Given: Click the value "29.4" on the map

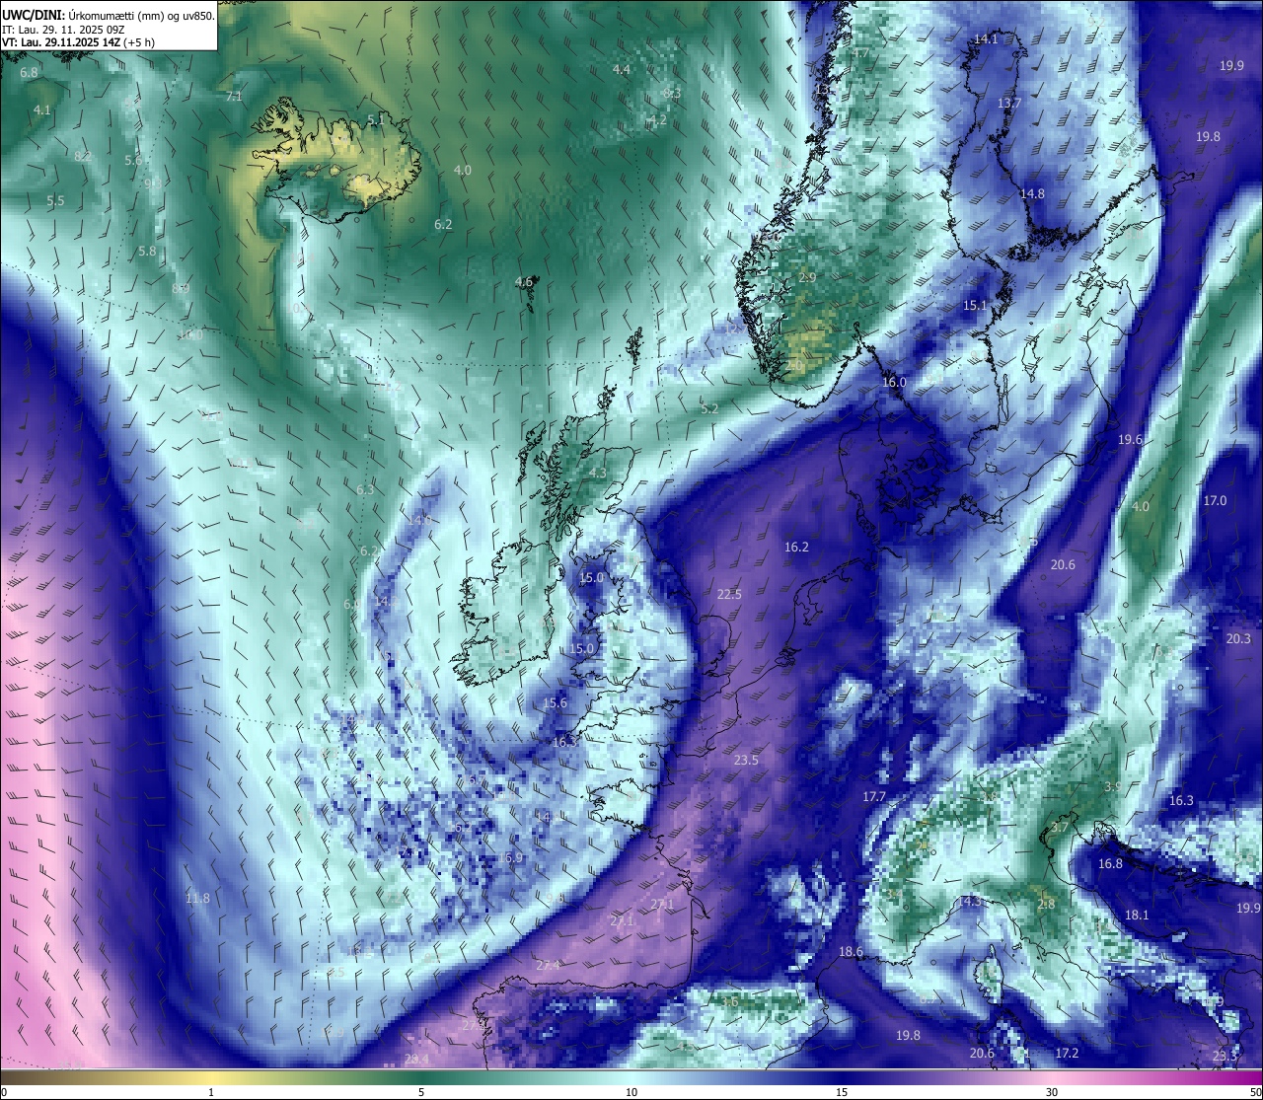Looking at the screenshot, I should click(416, 1060).
